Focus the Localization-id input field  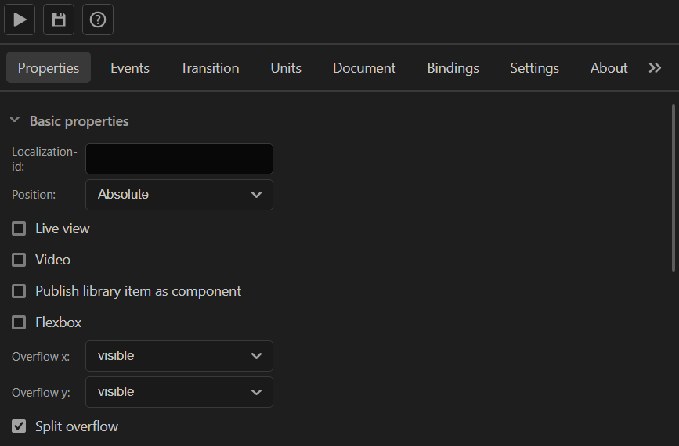tap(179, 159)
